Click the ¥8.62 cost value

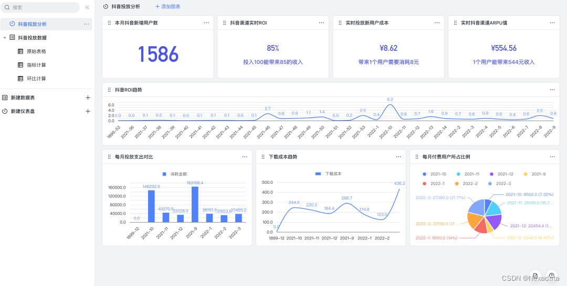[388, 48]
